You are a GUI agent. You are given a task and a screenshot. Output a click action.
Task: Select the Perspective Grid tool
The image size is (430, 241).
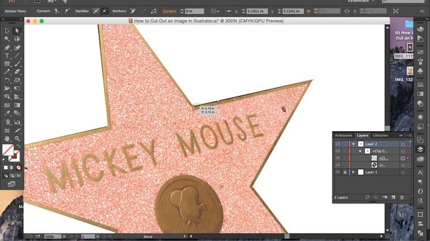[x=17, y=96]
